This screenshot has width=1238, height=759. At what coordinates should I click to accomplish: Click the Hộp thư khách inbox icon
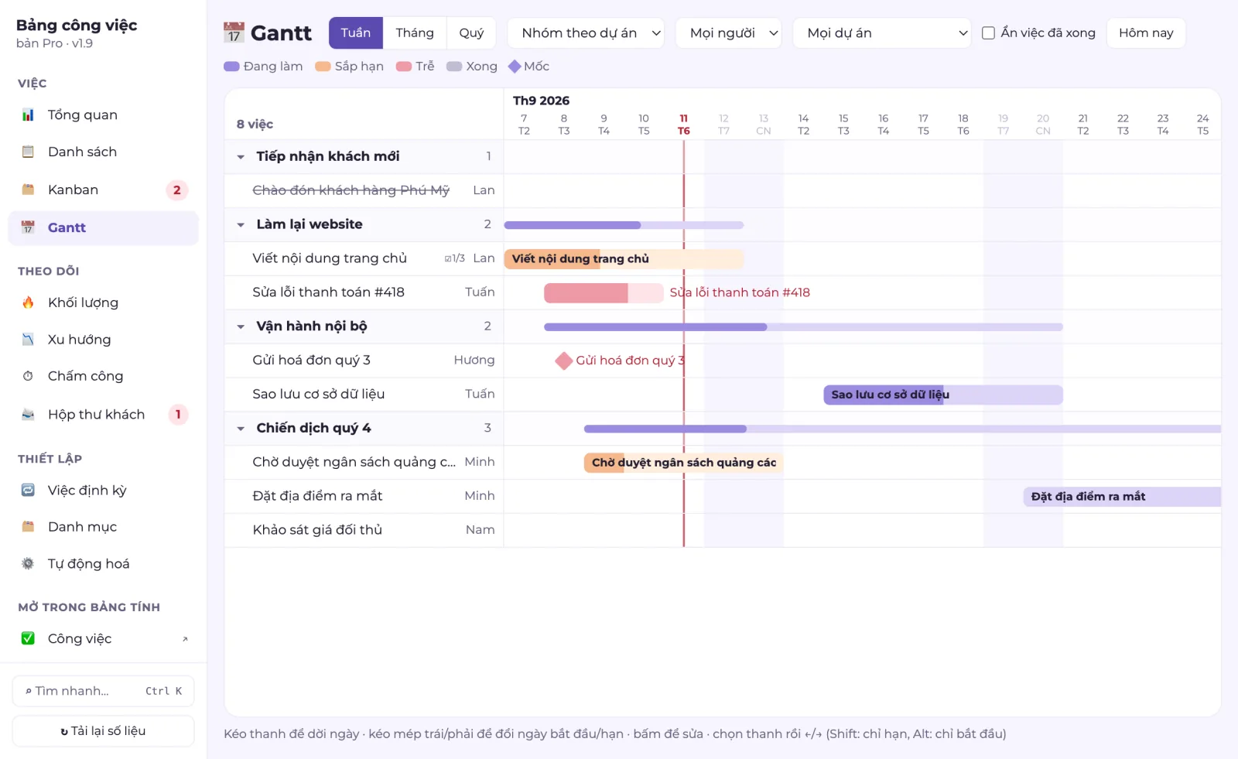[x=28, y=414]
